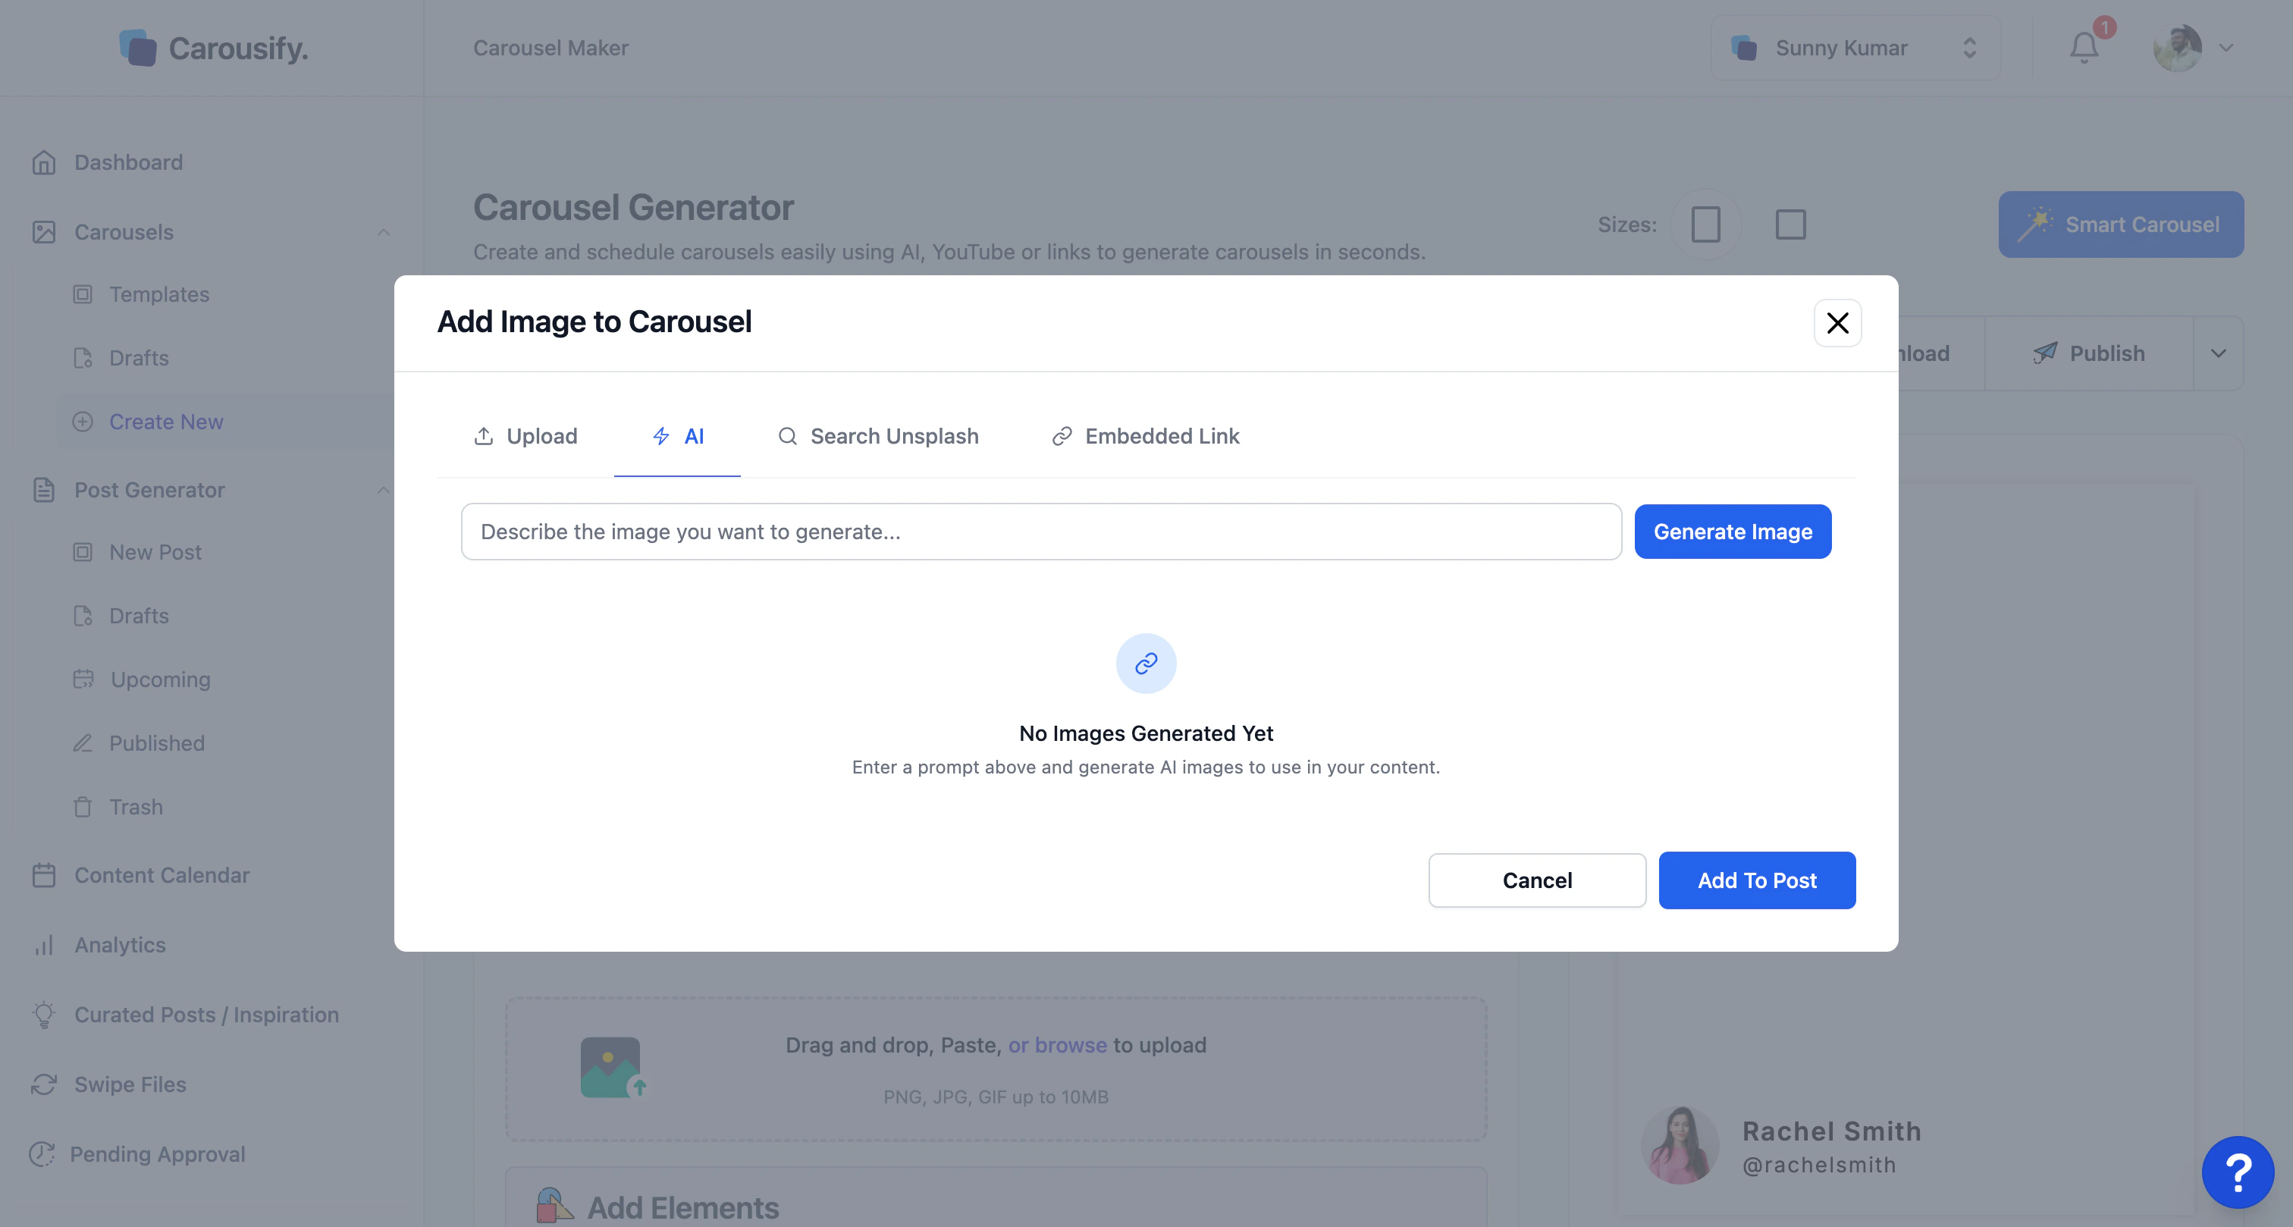Click Add To Post button

click(x=1756, y=880)
